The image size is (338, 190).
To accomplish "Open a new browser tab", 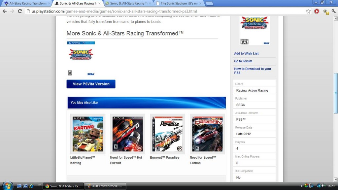I will point(209,3).
